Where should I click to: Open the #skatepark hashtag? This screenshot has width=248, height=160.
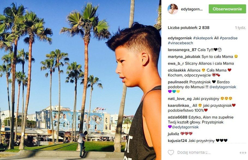pos(203,38)
